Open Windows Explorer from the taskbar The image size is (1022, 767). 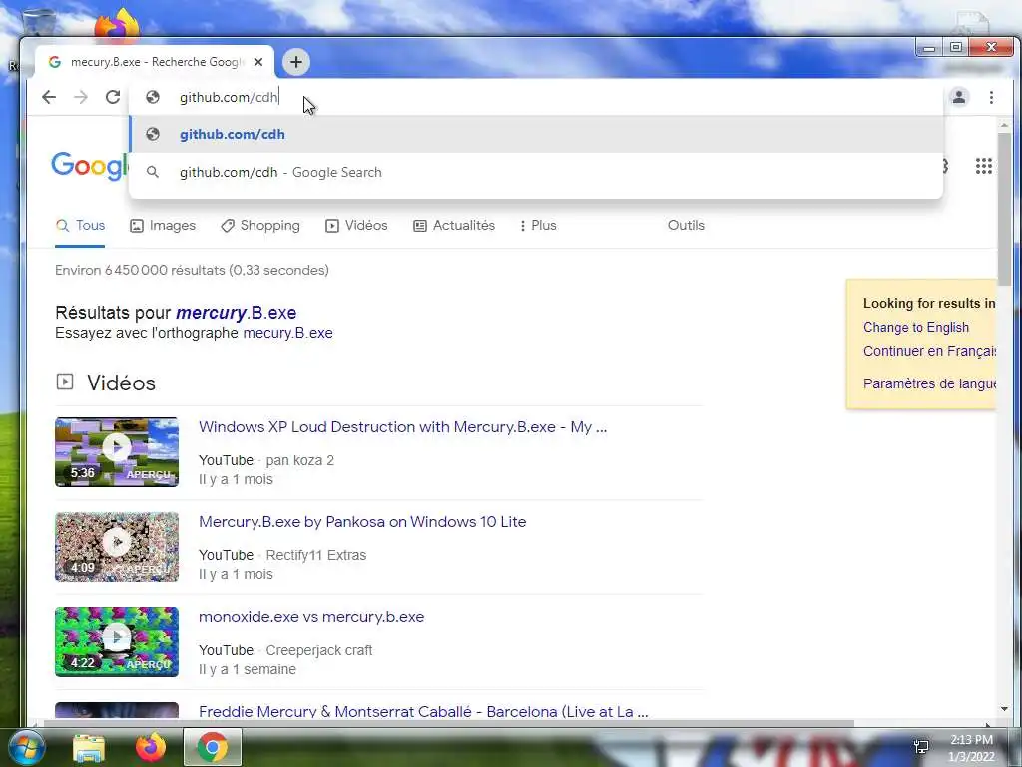click(x=89, y=747)
